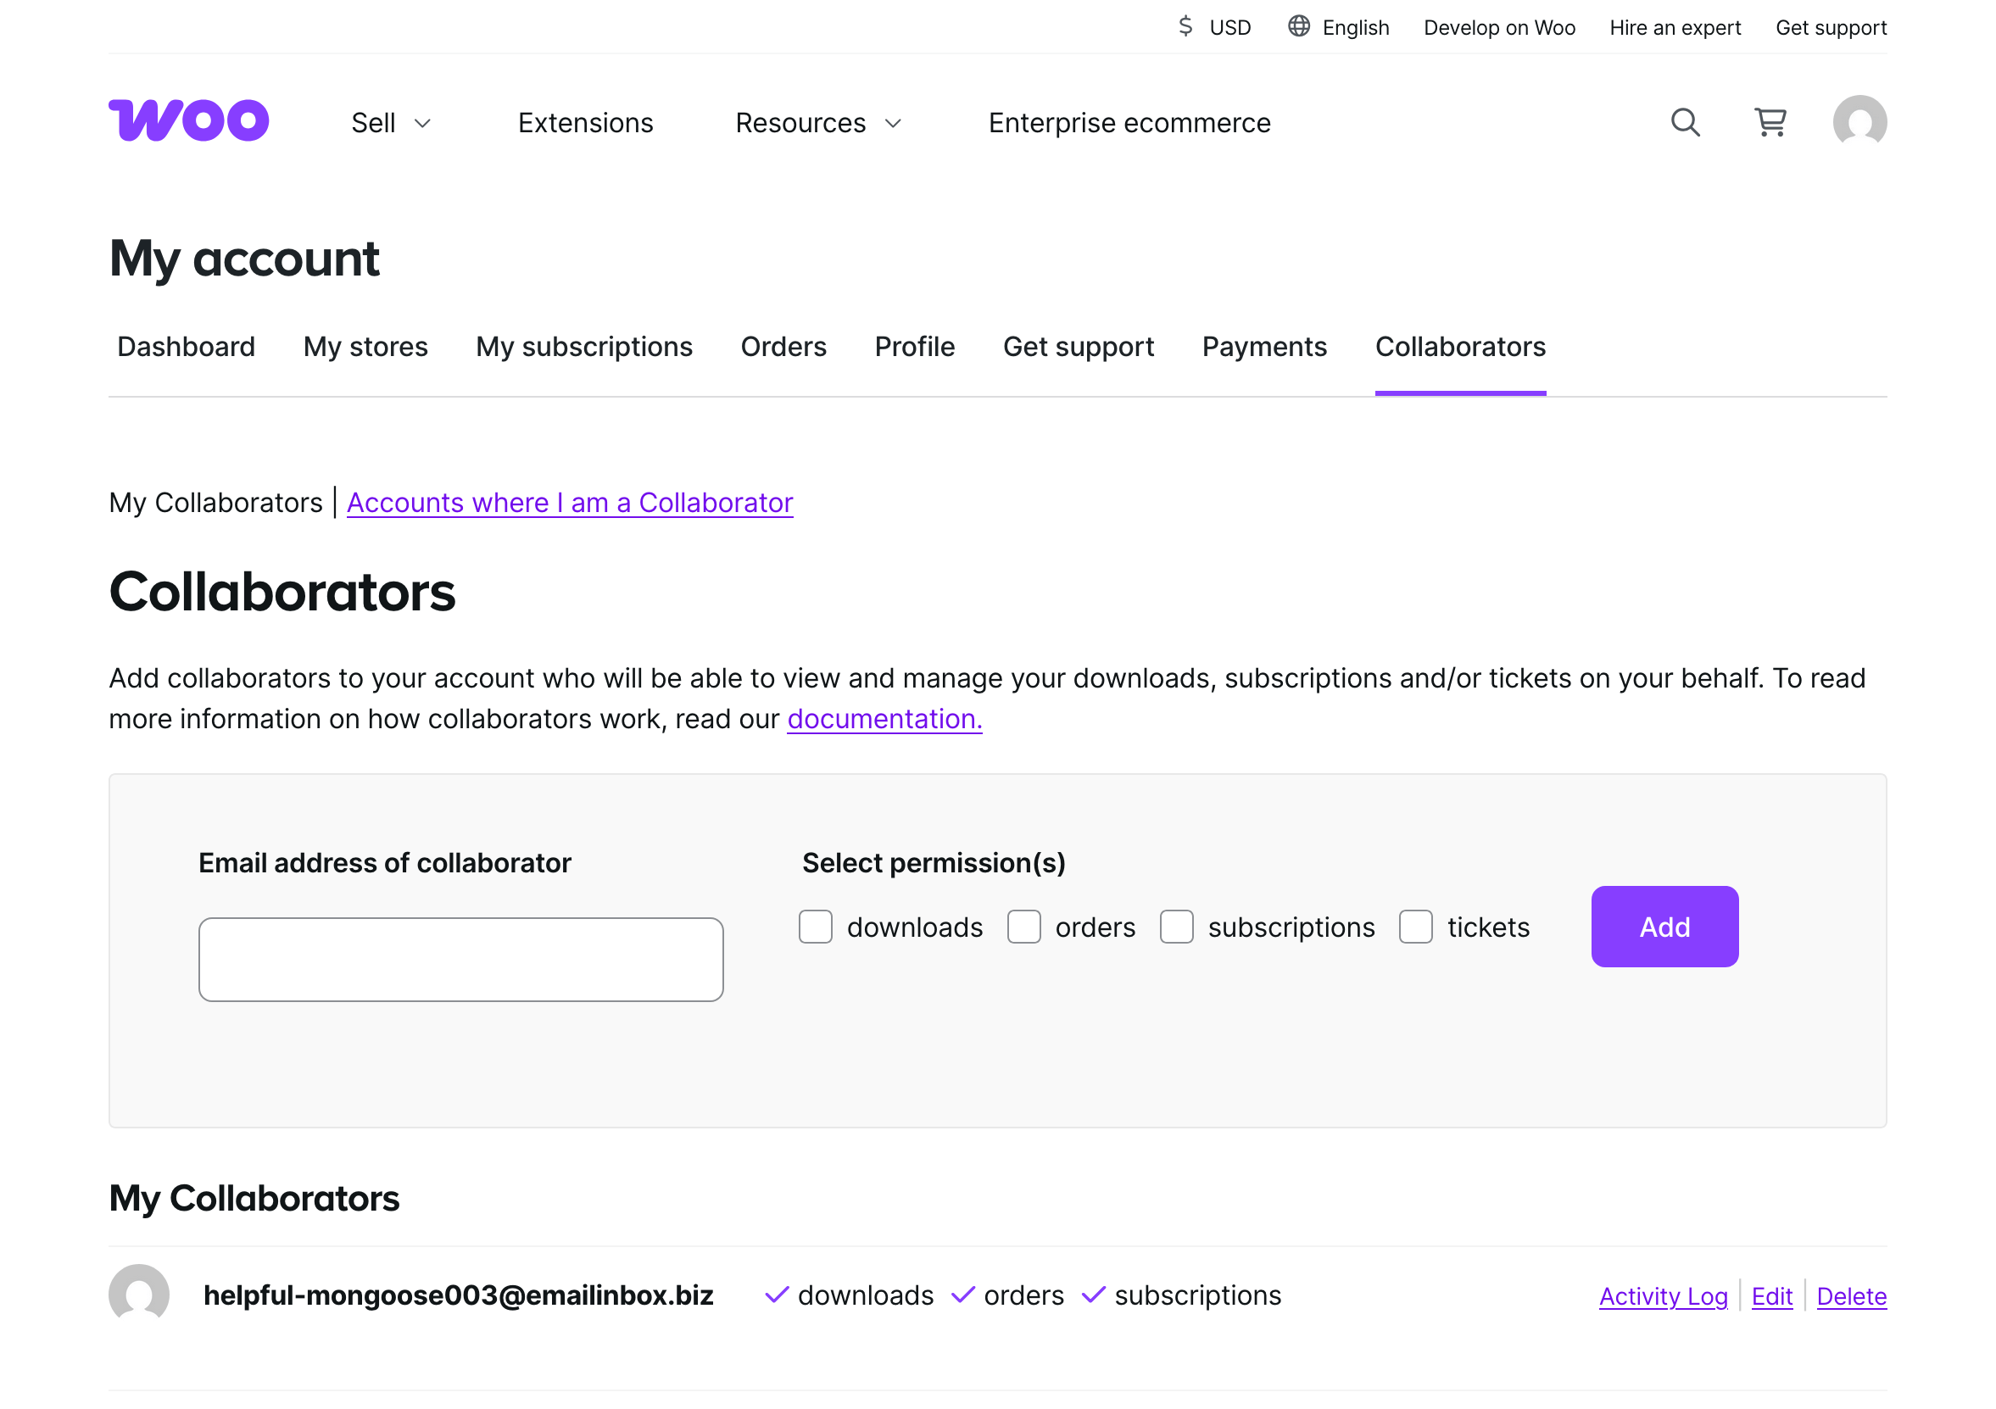Go to the Payments tab
Viewport: 1996px width, 1409px height.
pyautogui.click(x=1264, y=347)
